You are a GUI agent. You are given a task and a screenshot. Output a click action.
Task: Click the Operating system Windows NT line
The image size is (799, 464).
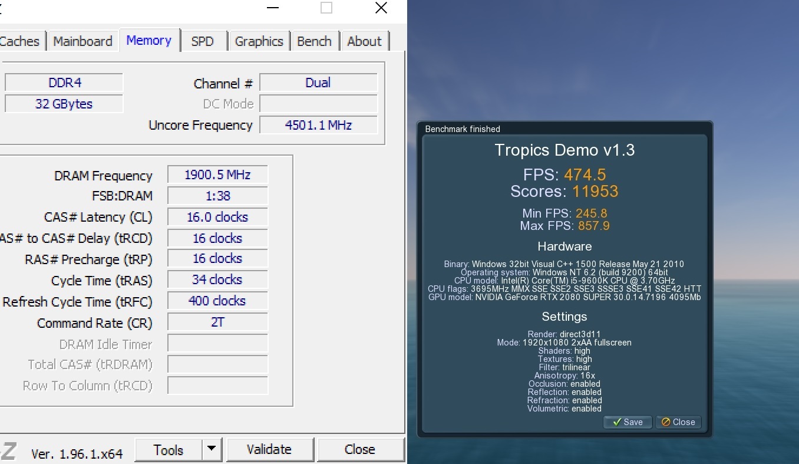coord(564,272)
